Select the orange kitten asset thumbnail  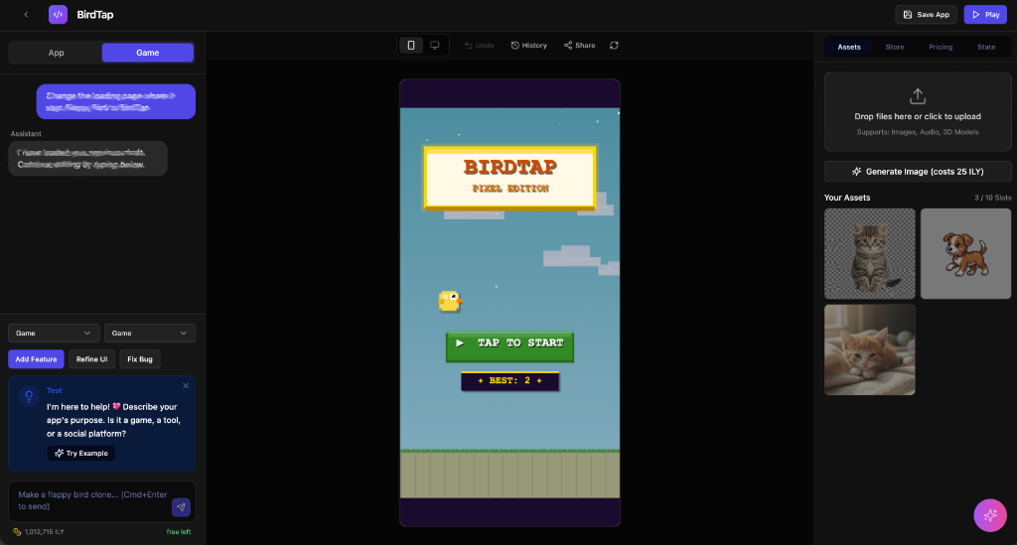(869, 350)
